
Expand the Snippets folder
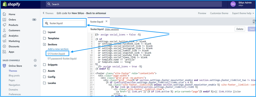[44, 65]
